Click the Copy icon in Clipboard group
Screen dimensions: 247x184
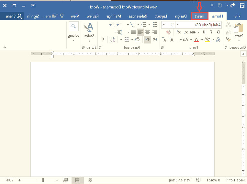coord(229,32)
